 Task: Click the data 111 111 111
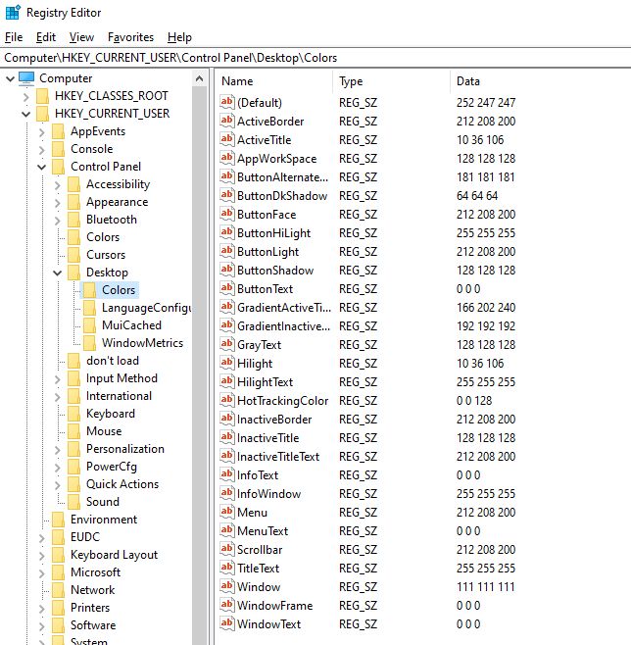(x=485, y=586)
